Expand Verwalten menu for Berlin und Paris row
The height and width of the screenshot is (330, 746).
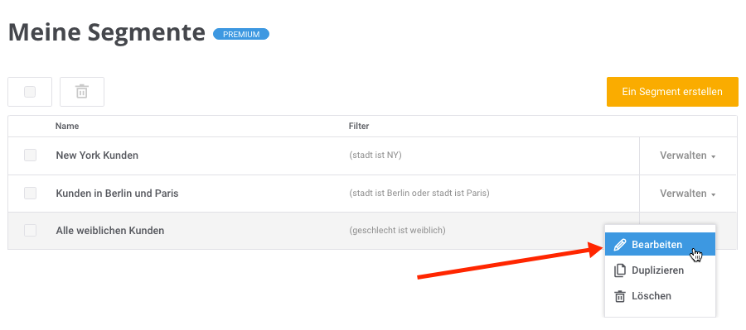[687, 194]
